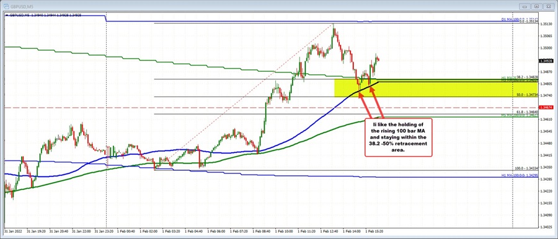This screenshot has height=239, width=558.
Task: Select the Fibonacci label 38.2 - 1.34828
Action: [528, 77]
